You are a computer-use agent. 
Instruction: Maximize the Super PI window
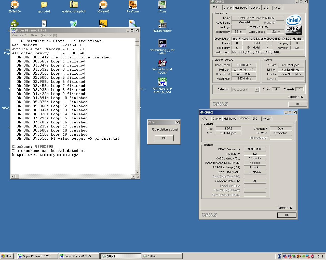pos(132,30)
